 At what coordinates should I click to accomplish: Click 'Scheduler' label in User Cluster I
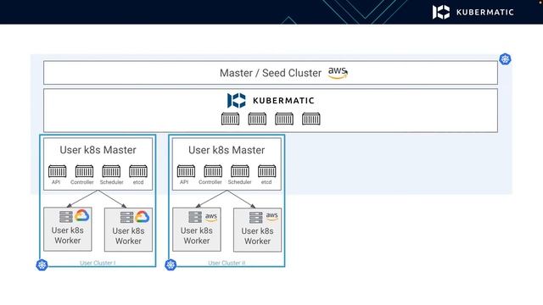111,182
